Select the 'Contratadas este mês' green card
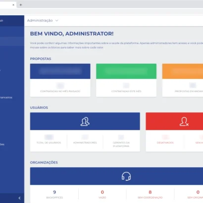This screenshot has height=203, width=203. point(126,80)
